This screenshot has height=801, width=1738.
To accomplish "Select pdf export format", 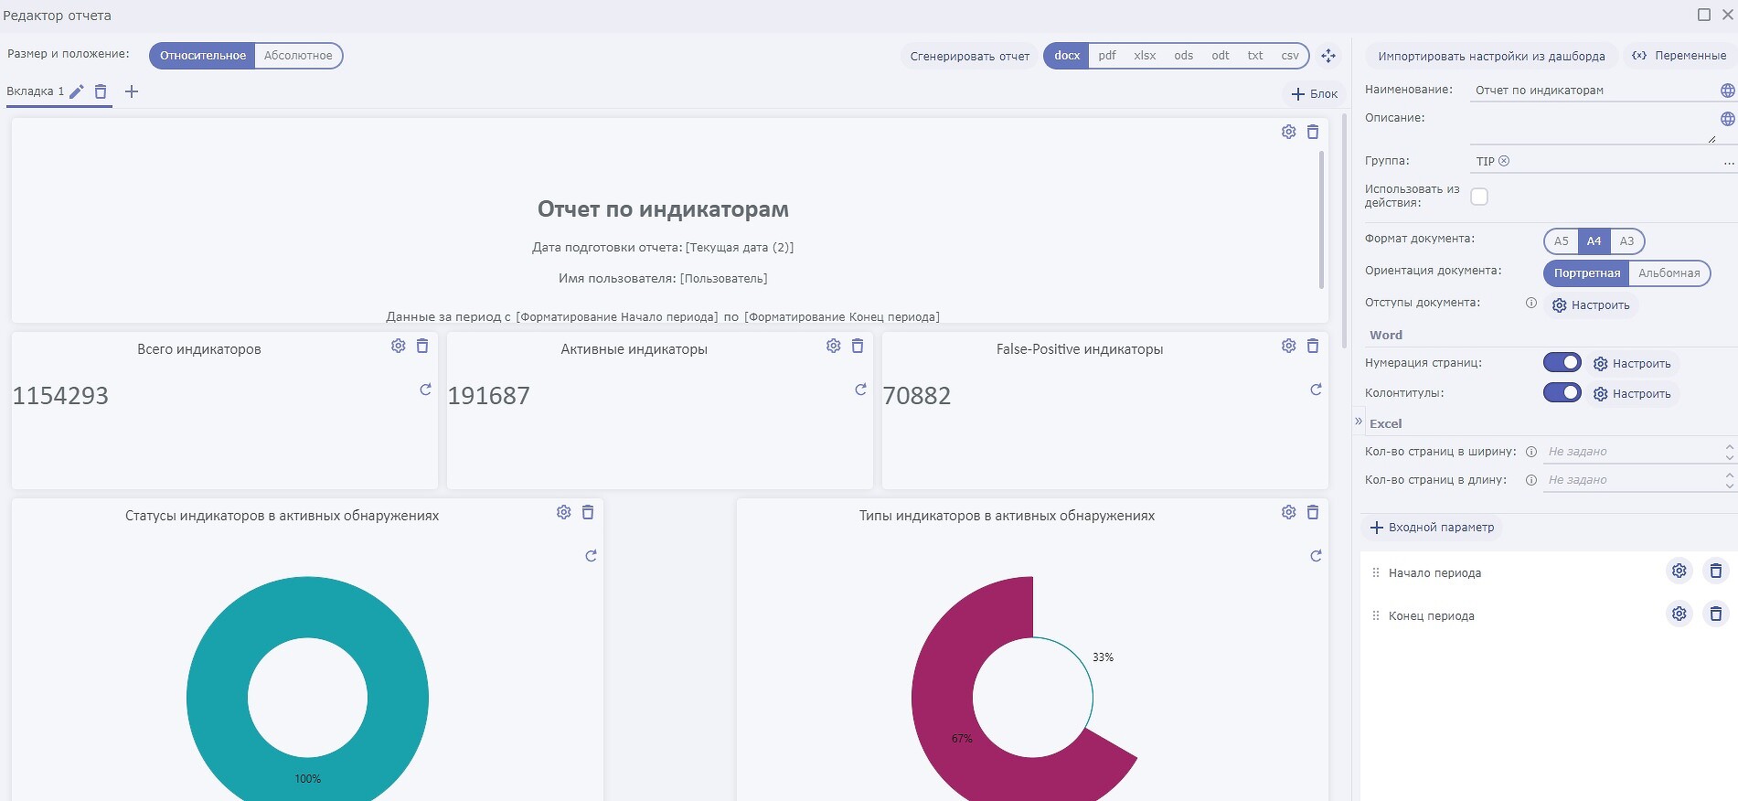I will pos(1107,56).
